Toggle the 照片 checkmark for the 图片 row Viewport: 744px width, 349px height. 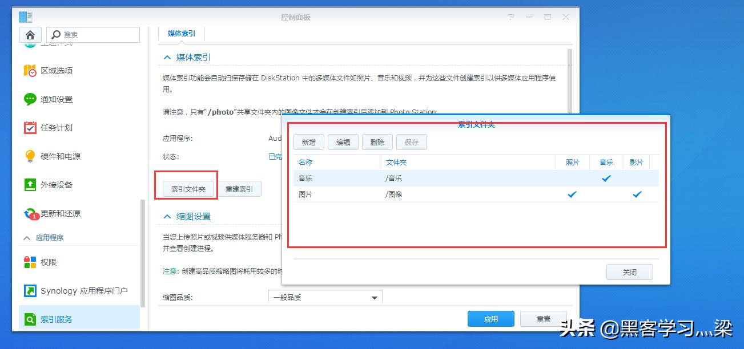click(x=571, y=194)
